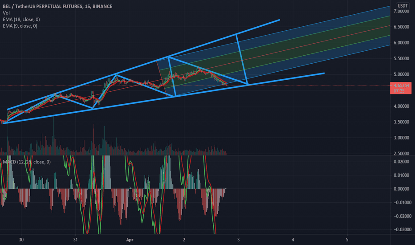Click the 7.00000 price axis label
This screenshot has height=245, width=415.
[401, 11]
